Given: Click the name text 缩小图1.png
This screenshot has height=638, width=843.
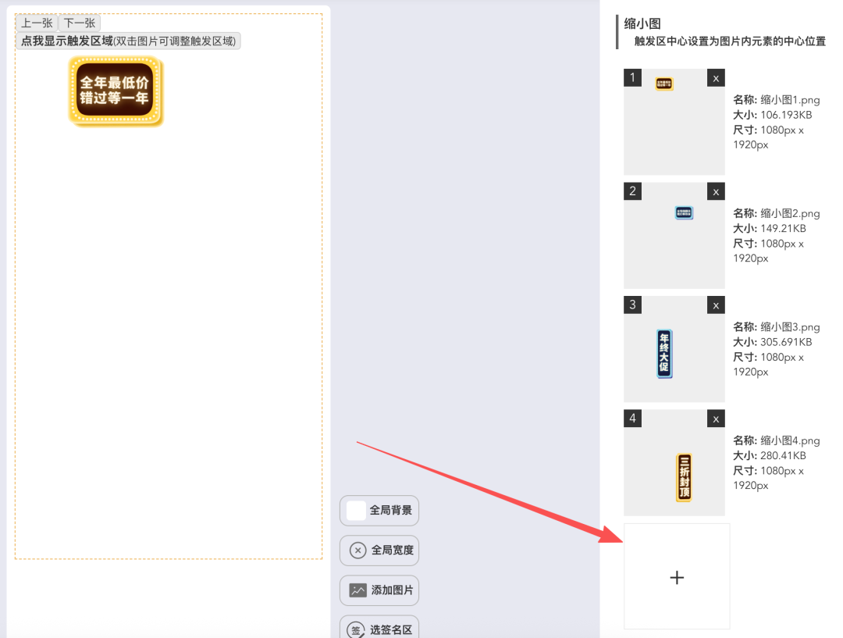Looking at the screenshot, I should 790,99.
